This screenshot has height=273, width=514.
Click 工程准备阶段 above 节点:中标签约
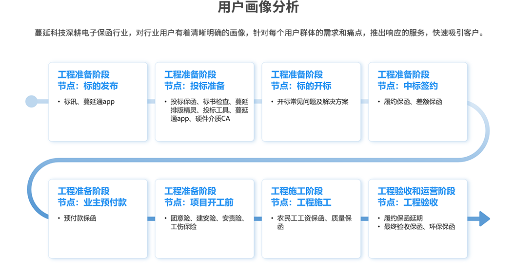tap(403, 74)
